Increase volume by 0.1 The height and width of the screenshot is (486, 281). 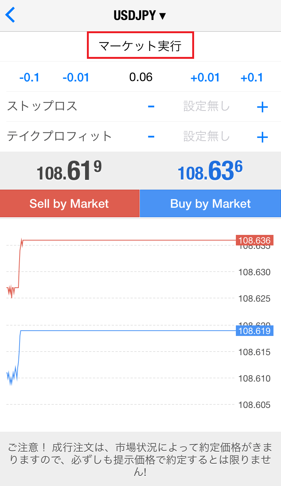point(252,77)
